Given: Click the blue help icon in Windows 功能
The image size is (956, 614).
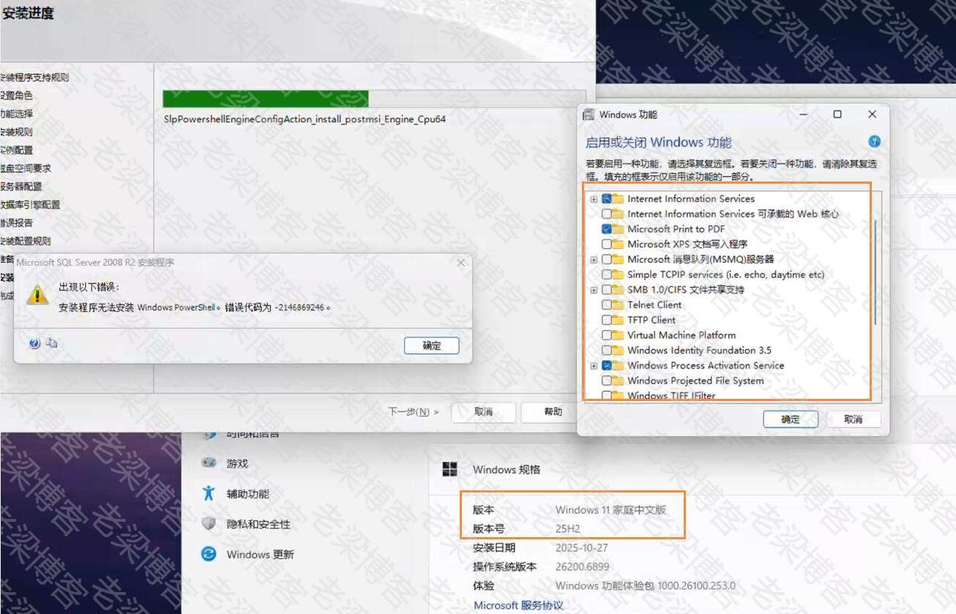Looking at the screenshot, I should [x=874, y=142].
